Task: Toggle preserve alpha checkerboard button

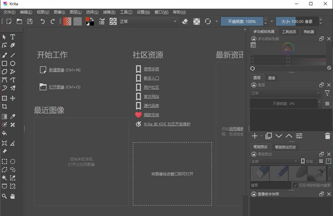Action: 196,22
